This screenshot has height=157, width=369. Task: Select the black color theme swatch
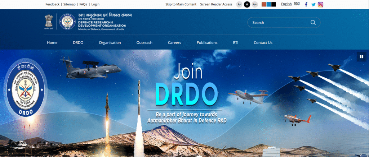[274, 4]
